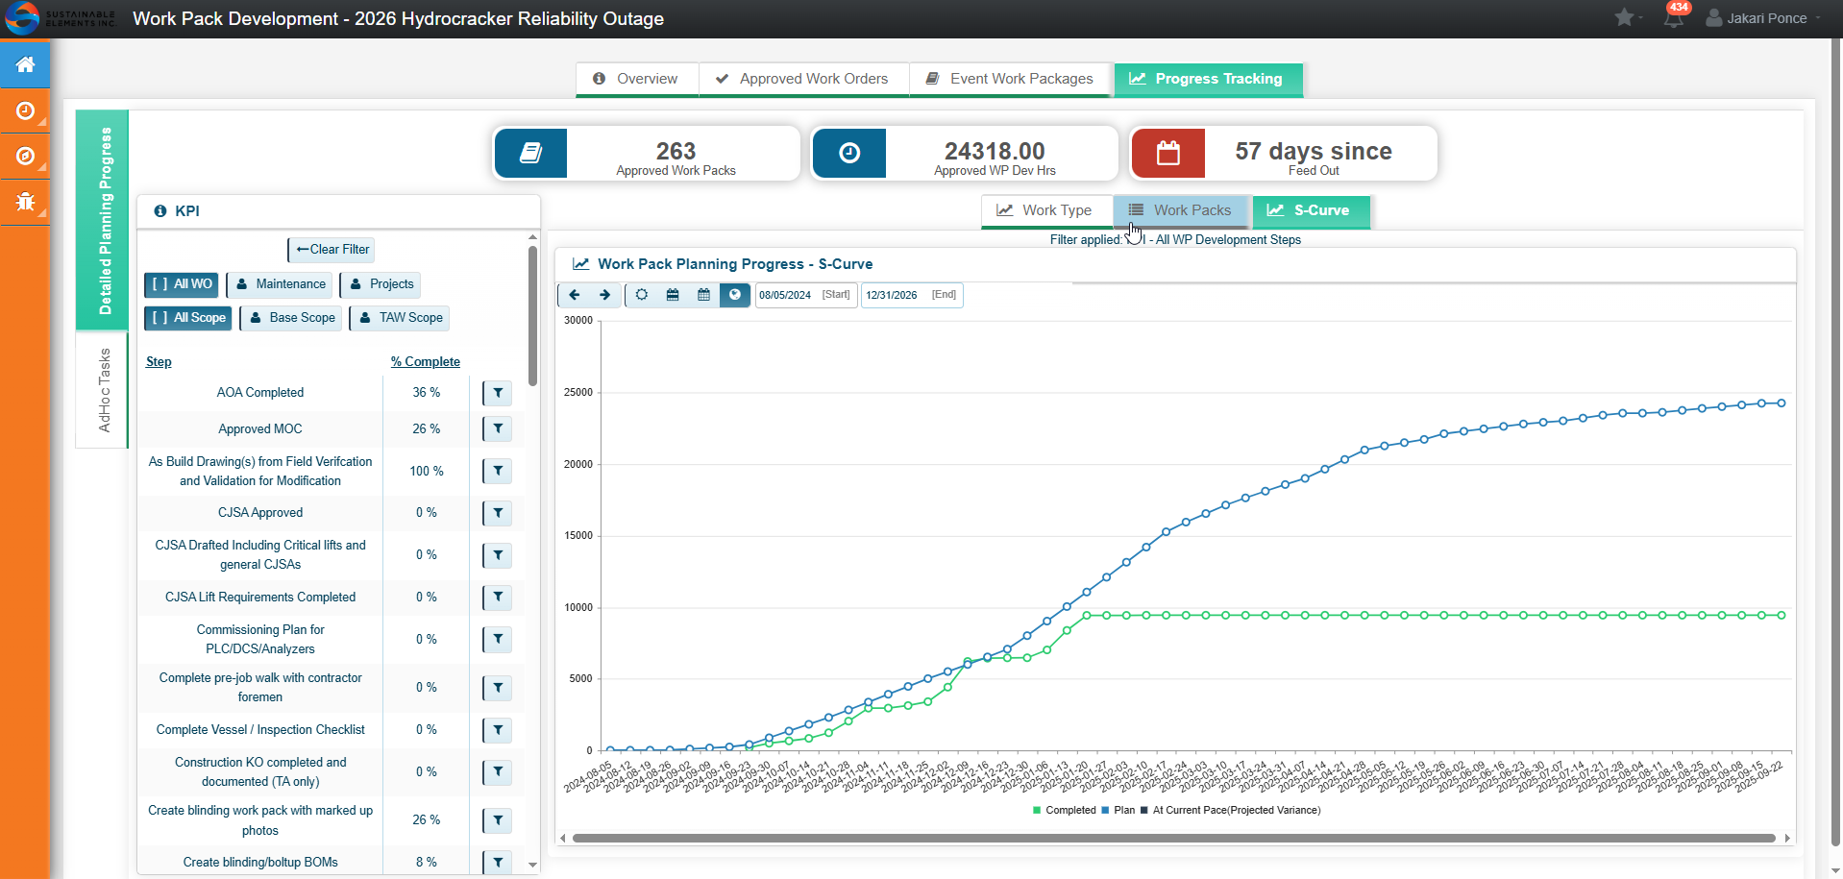Toggle the Maintenance filter

[x=281, y=284]
